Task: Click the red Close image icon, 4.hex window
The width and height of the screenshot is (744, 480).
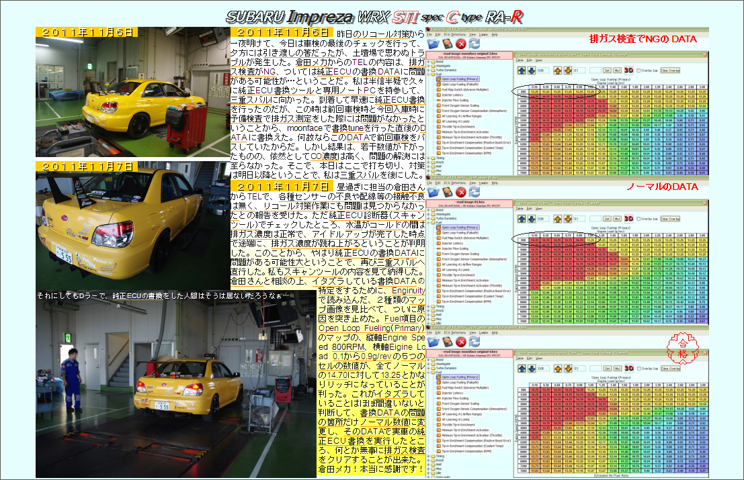Action: (461, 342)
